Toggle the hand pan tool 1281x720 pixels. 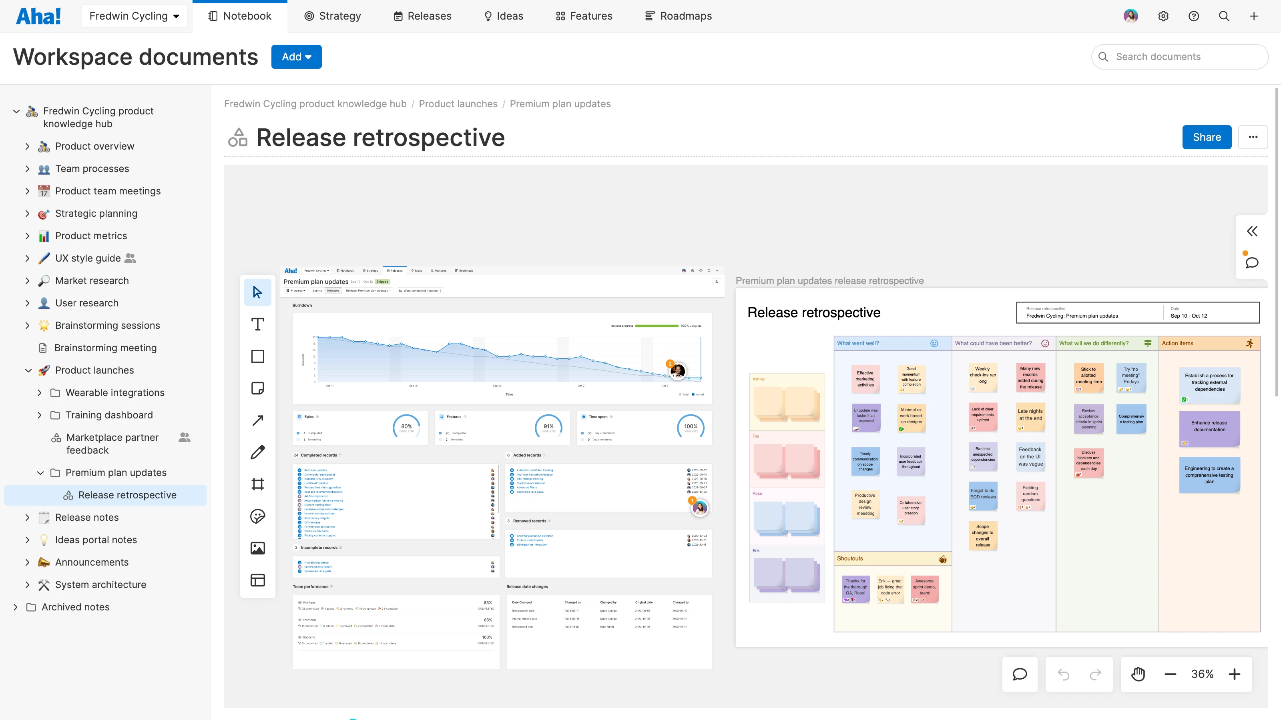tap(1138, 674)
